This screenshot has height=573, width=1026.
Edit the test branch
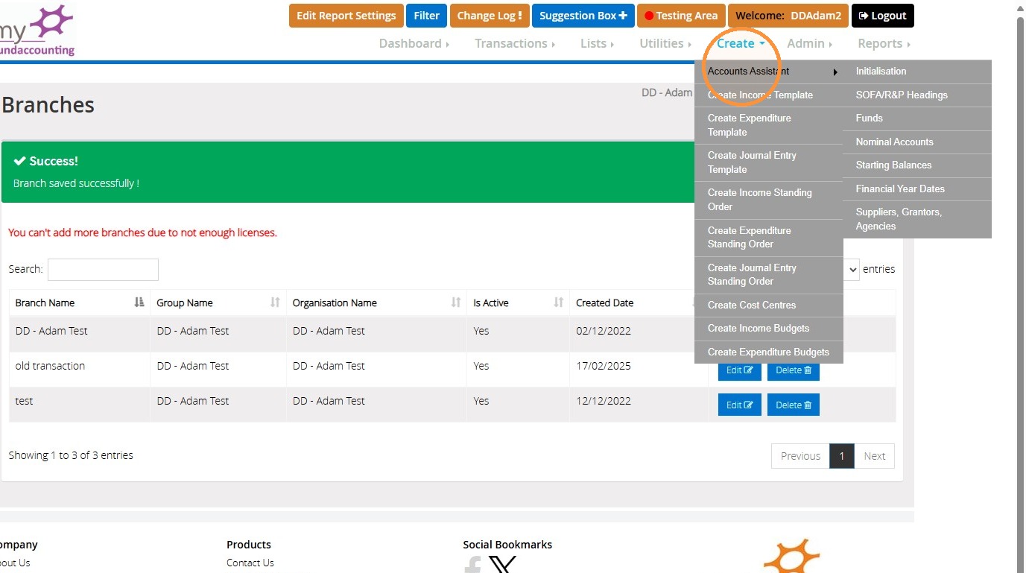[739, 405]
